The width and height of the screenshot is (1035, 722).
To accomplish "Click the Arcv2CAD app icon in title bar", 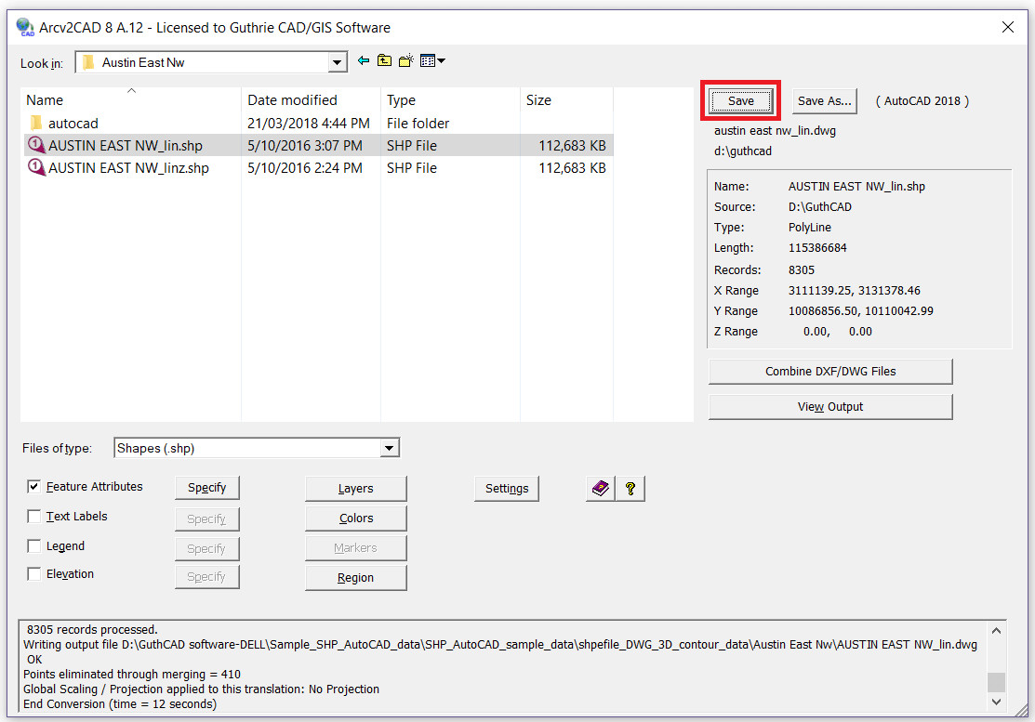I will 25,27.
